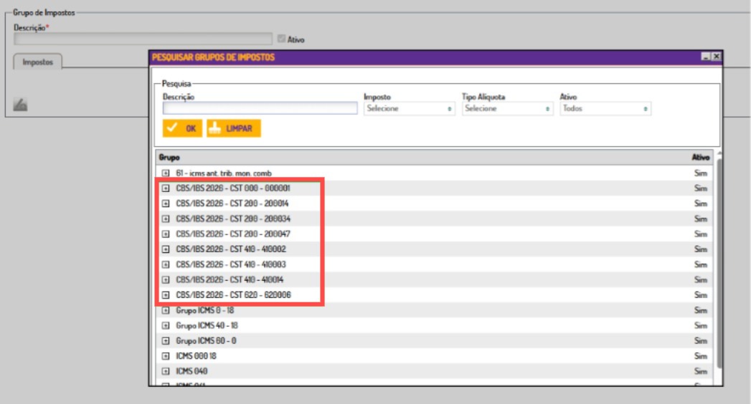This screenshot has height=404, width=751.
Task: Click plus icon beside Grupo ICMS 60 - 0
Action: [166, 341]
